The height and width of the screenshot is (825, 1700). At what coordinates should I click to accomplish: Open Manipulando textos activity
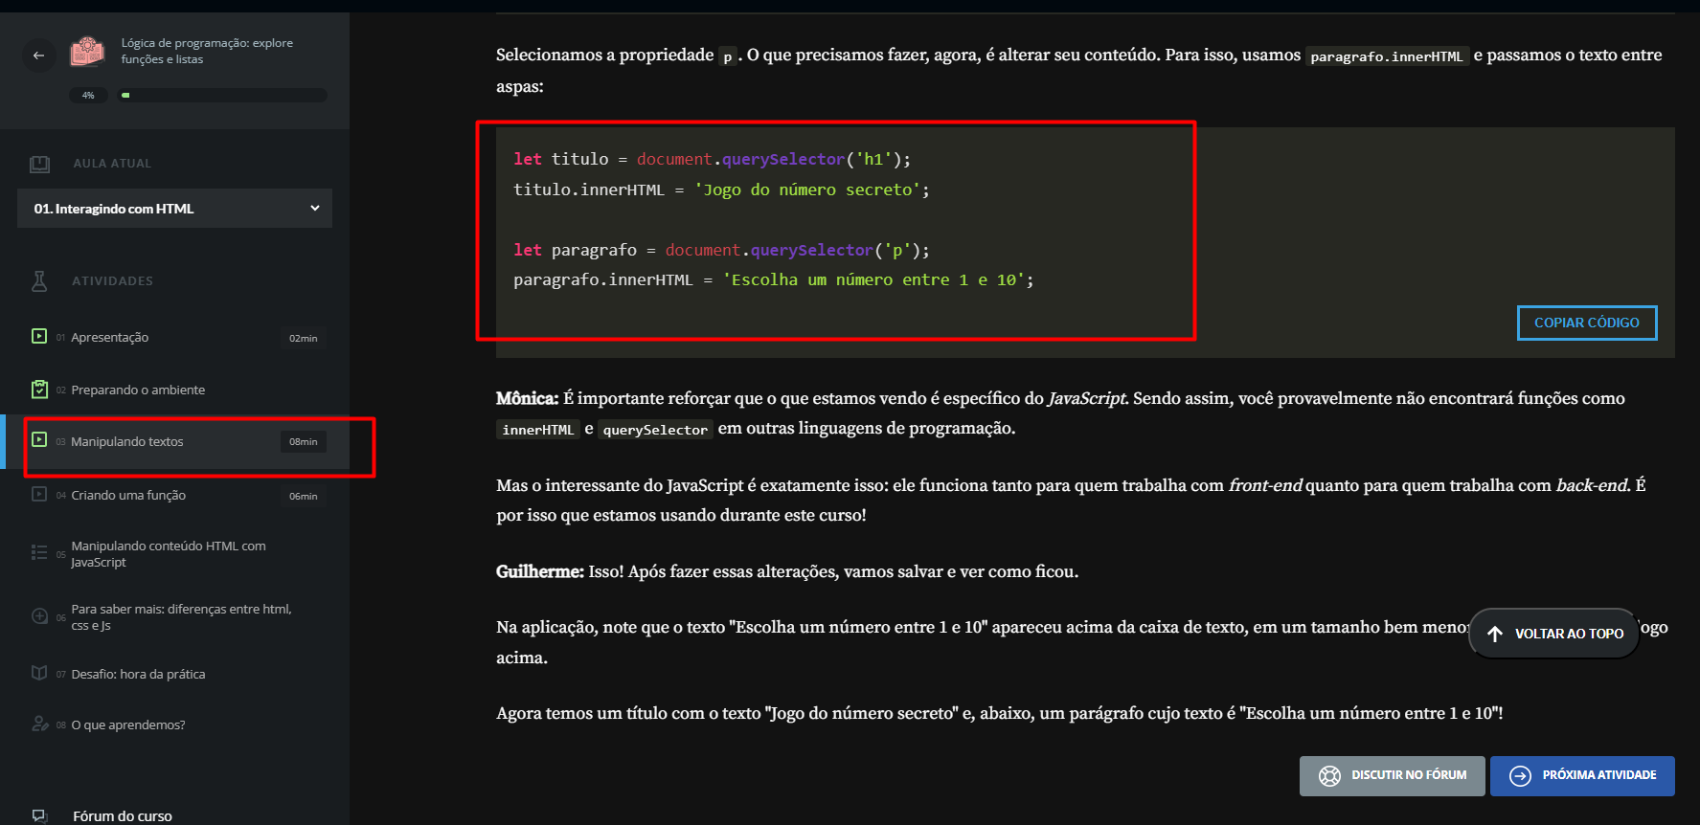pos(127,441)
